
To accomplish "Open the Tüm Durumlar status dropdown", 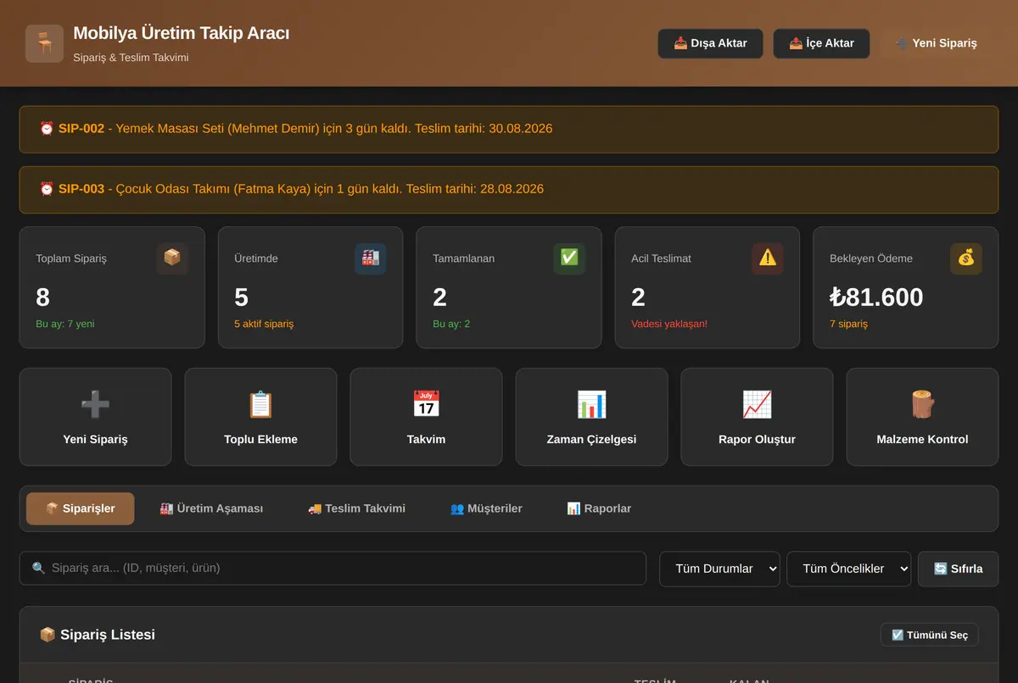I will click(719, 569).
